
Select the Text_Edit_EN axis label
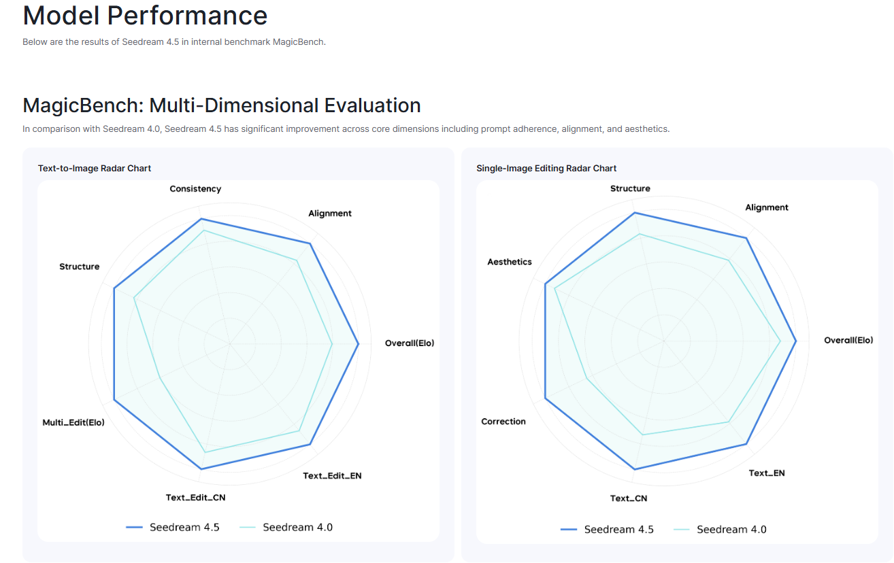point(332,476)
